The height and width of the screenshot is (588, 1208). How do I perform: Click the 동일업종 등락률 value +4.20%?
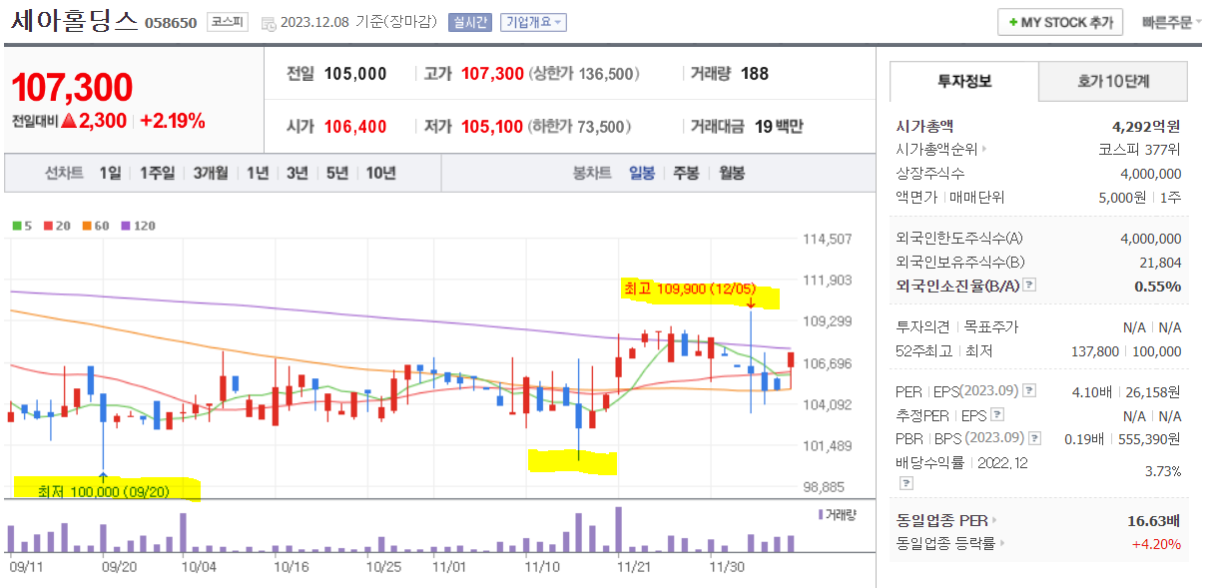click(1156, 544)
